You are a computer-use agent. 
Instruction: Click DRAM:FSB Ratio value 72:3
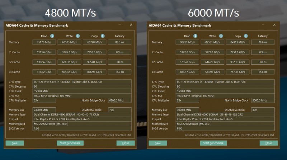point(119,110)
